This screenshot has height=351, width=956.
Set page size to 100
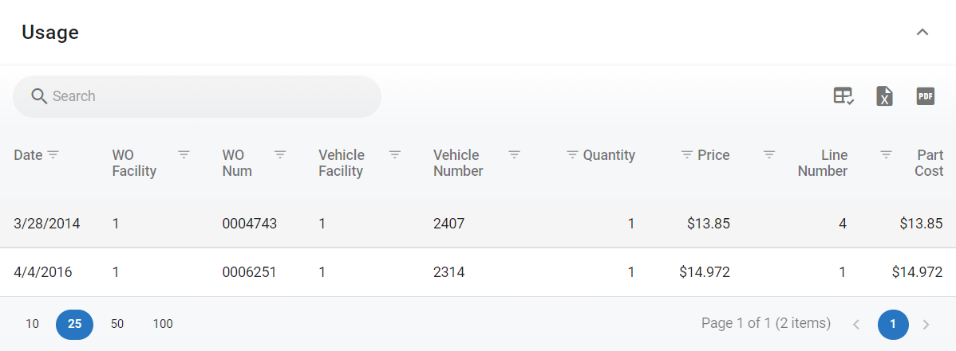click(163, 324)
